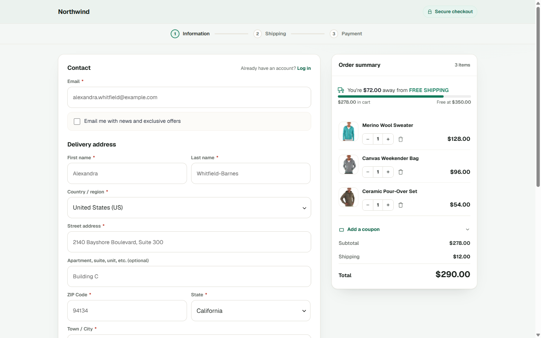
Task: Open Ceramic Pour-Over Set product thumbnail
Action: click(x=348, y=198)
